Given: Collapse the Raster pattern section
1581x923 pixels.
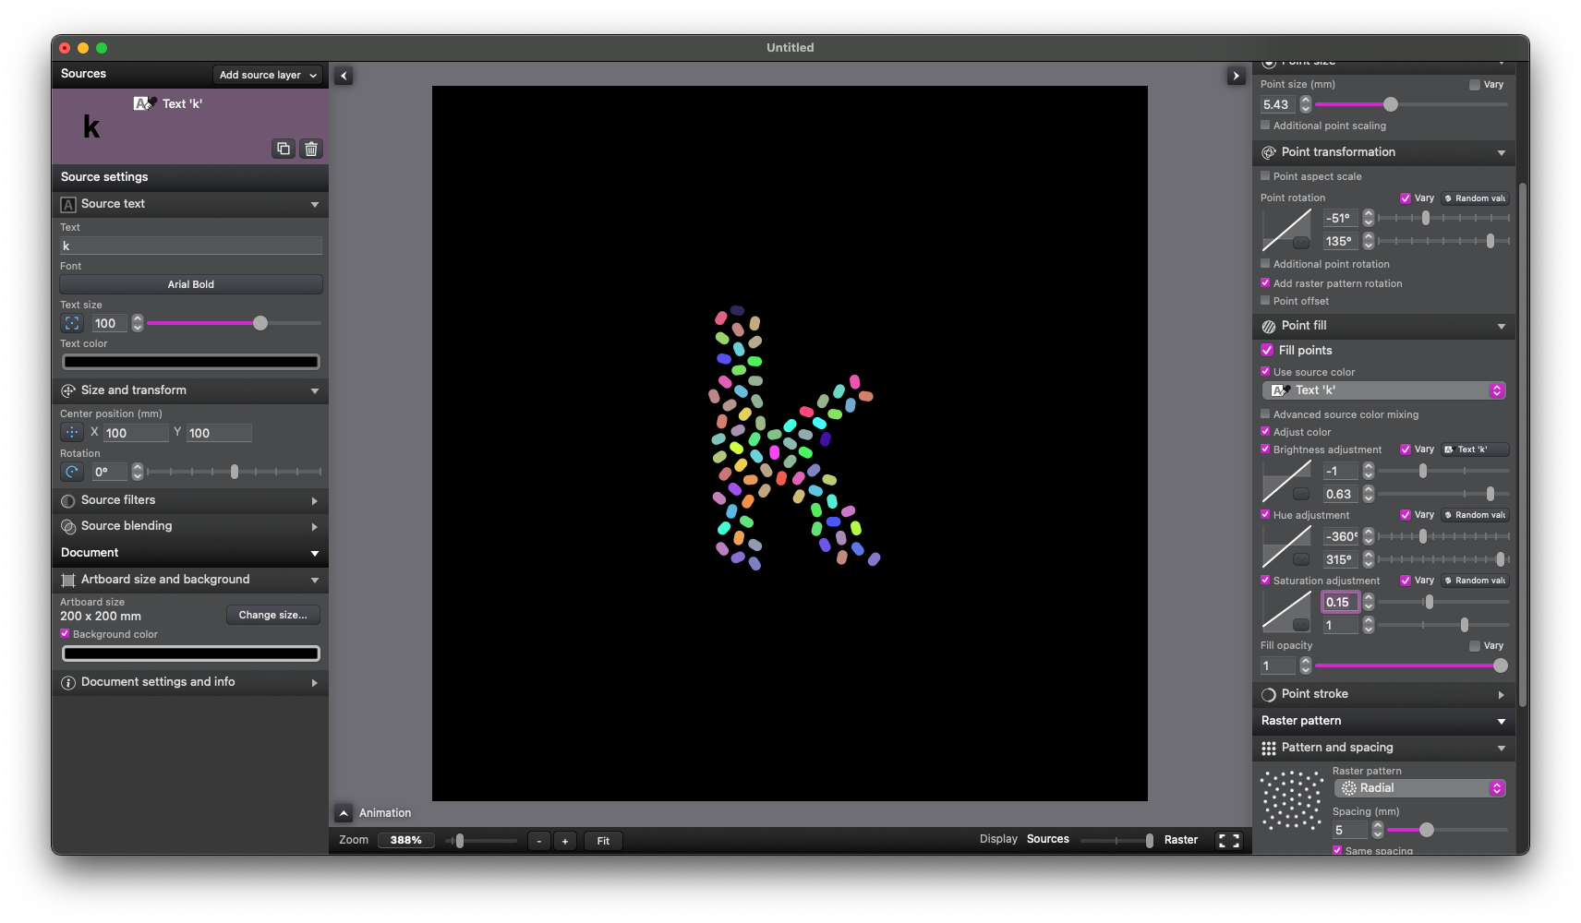Looking at the screenshot, I should [x=1501, y=722].
